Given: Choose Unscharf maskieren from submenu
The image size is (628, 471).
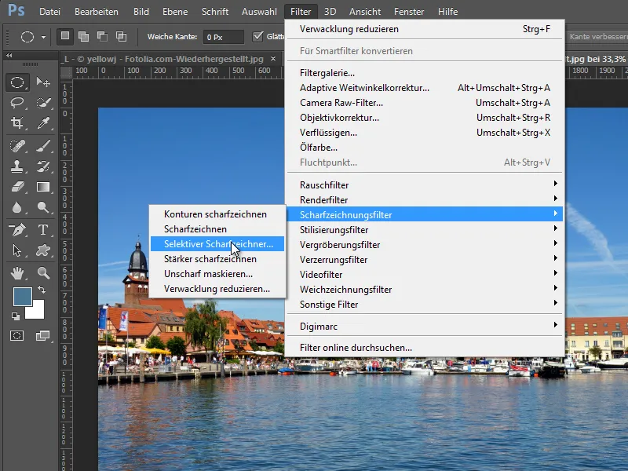Looking at the screenshot, I should (217, 274).
